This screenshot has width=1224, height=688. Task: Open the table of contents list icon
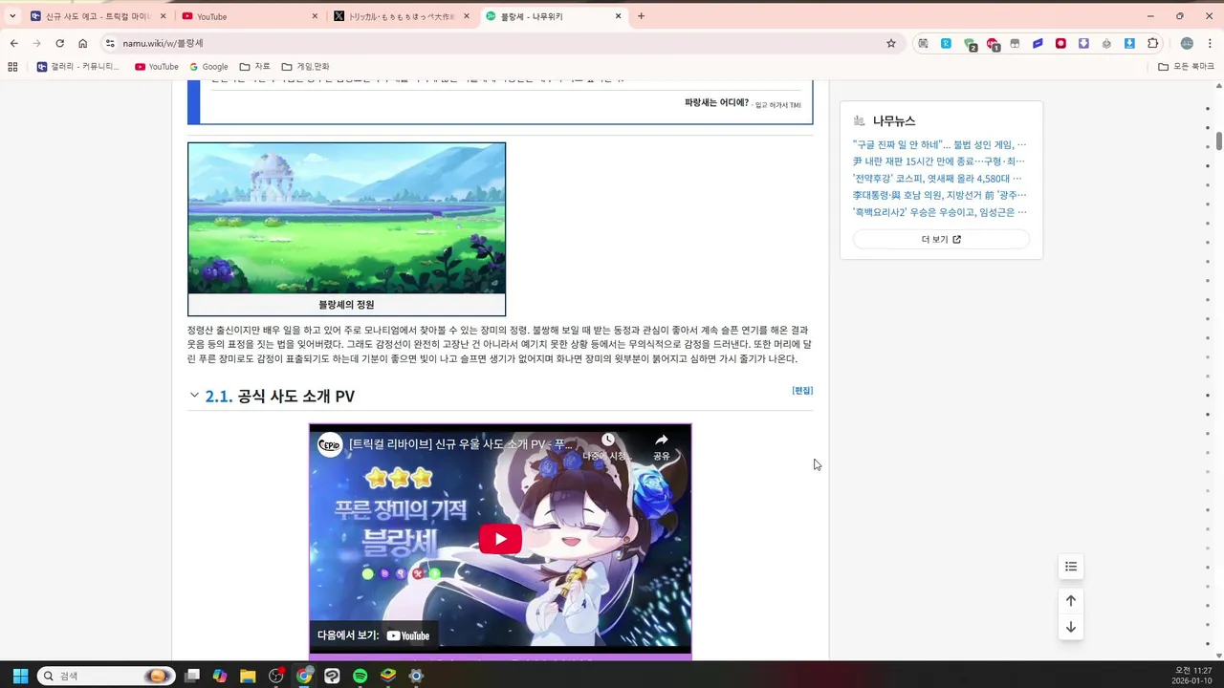[1071, 567]
